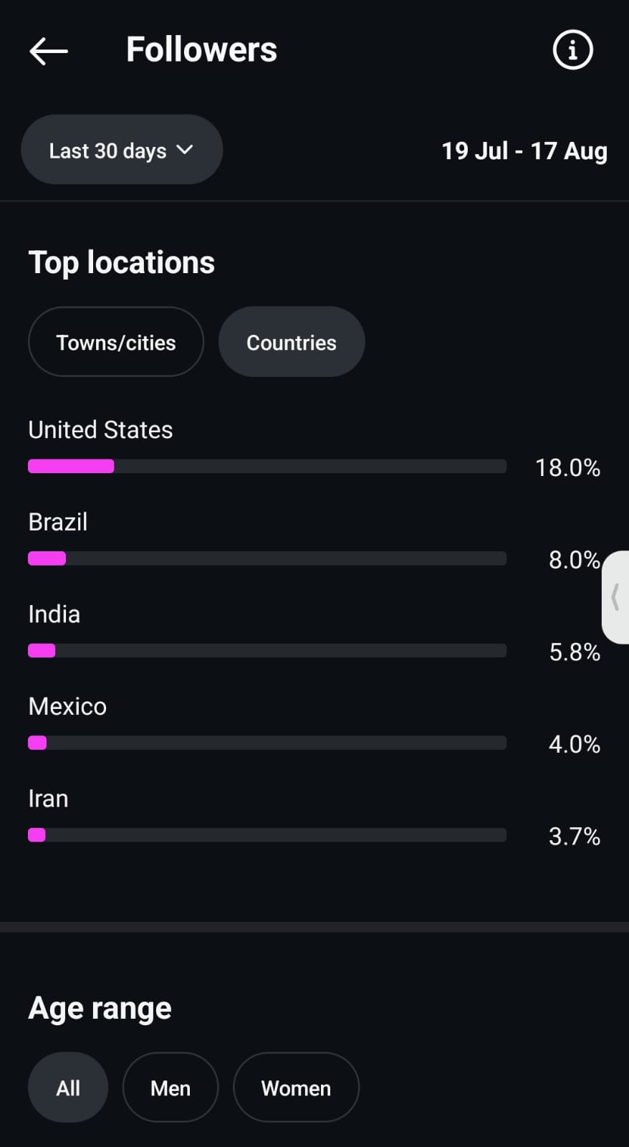The height and width of the screenshot is (1147, 629).
Task: Tap the back arrow icon
Action: (49, 51)
